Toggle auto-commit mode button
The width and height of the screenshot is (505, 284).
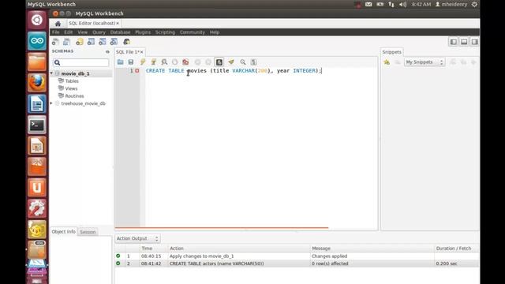[x=219, y=62]
